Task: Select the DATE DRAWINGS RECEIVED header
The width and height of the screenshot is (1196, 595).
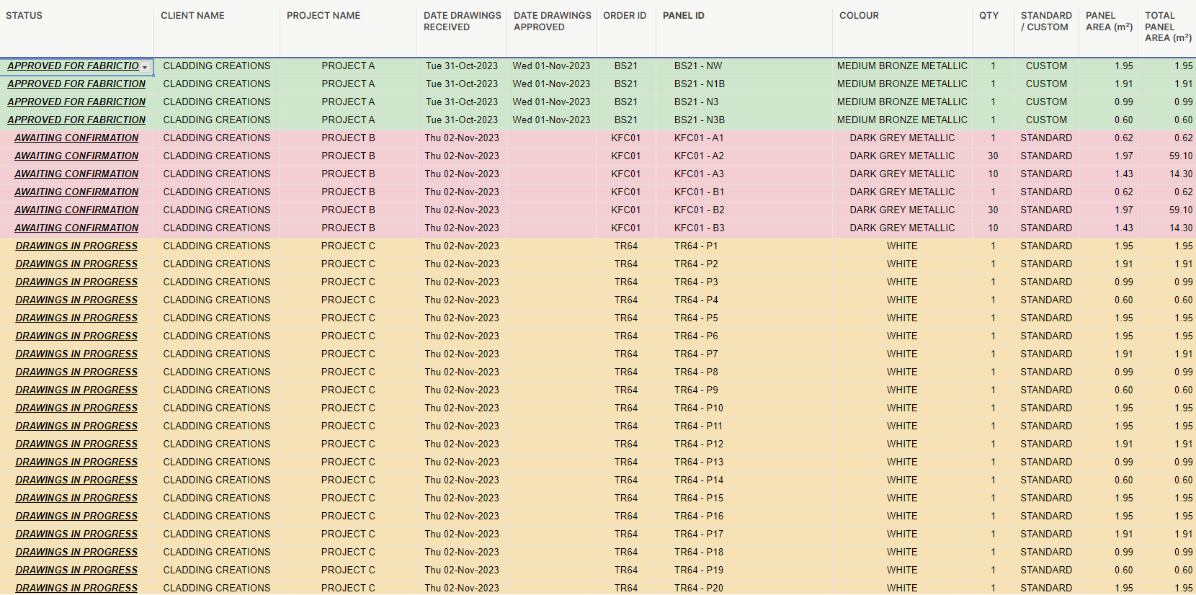Action: 462,22
